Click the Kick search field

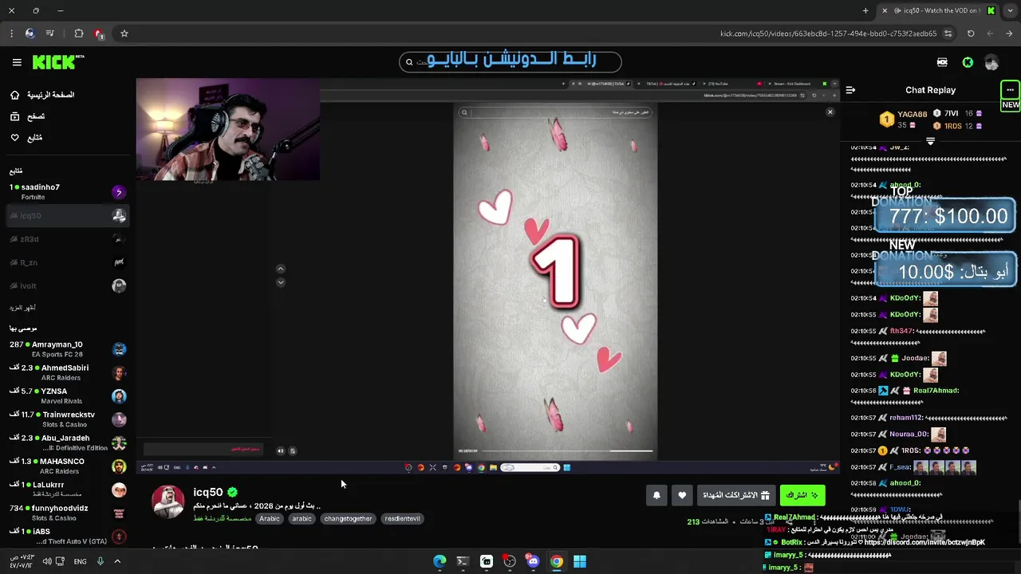point(510,61)
